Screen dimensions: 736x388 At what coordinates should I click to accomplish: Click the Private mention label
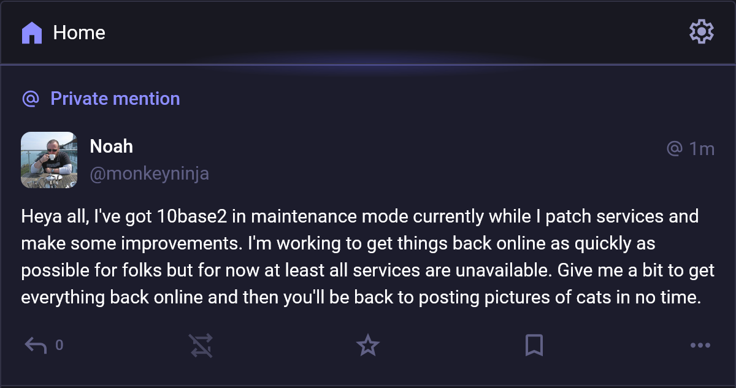click(x=115, y=99)
